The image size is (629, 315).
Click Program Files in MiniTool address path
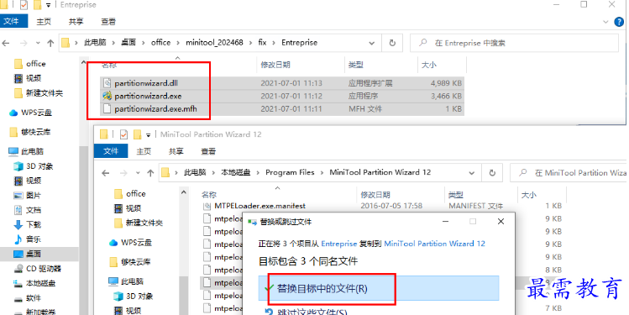pyautogui.click(x=290, y=172)
